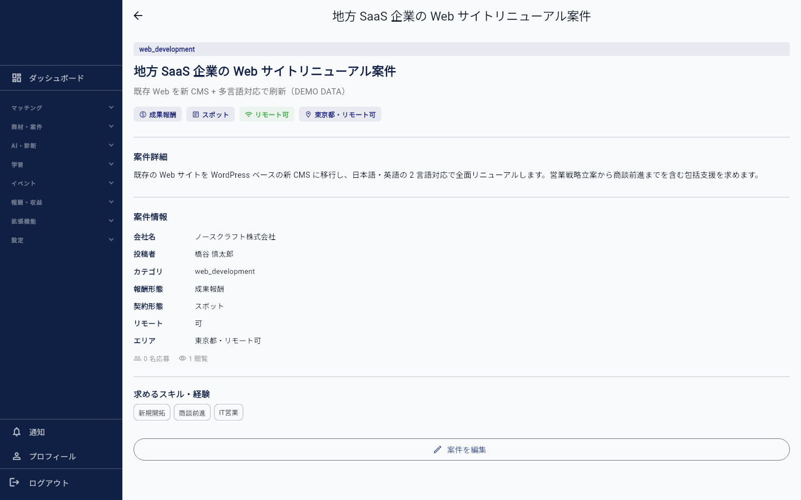Click the map pin icon on 東京都・リモート可 chip

pyautogui.click(x=308, y=114)
